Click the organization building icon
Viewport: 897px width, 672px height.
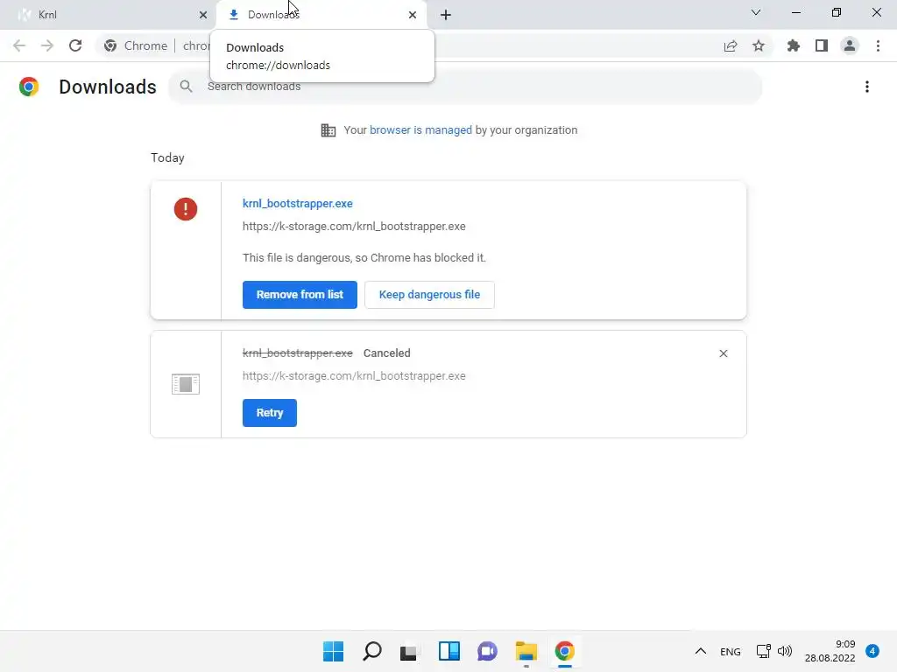tap(328, 130)
